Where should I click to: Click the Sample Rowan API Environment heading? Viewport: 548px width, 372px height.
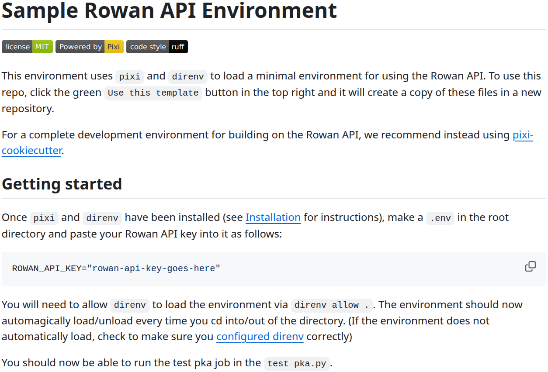[x=169, y=11]
